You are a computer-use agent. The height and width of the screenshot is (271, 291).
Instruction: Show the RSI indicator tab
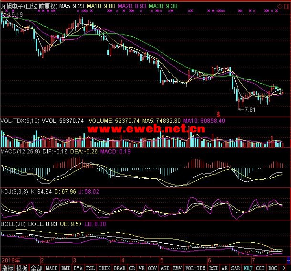click(x=213, y=268)
